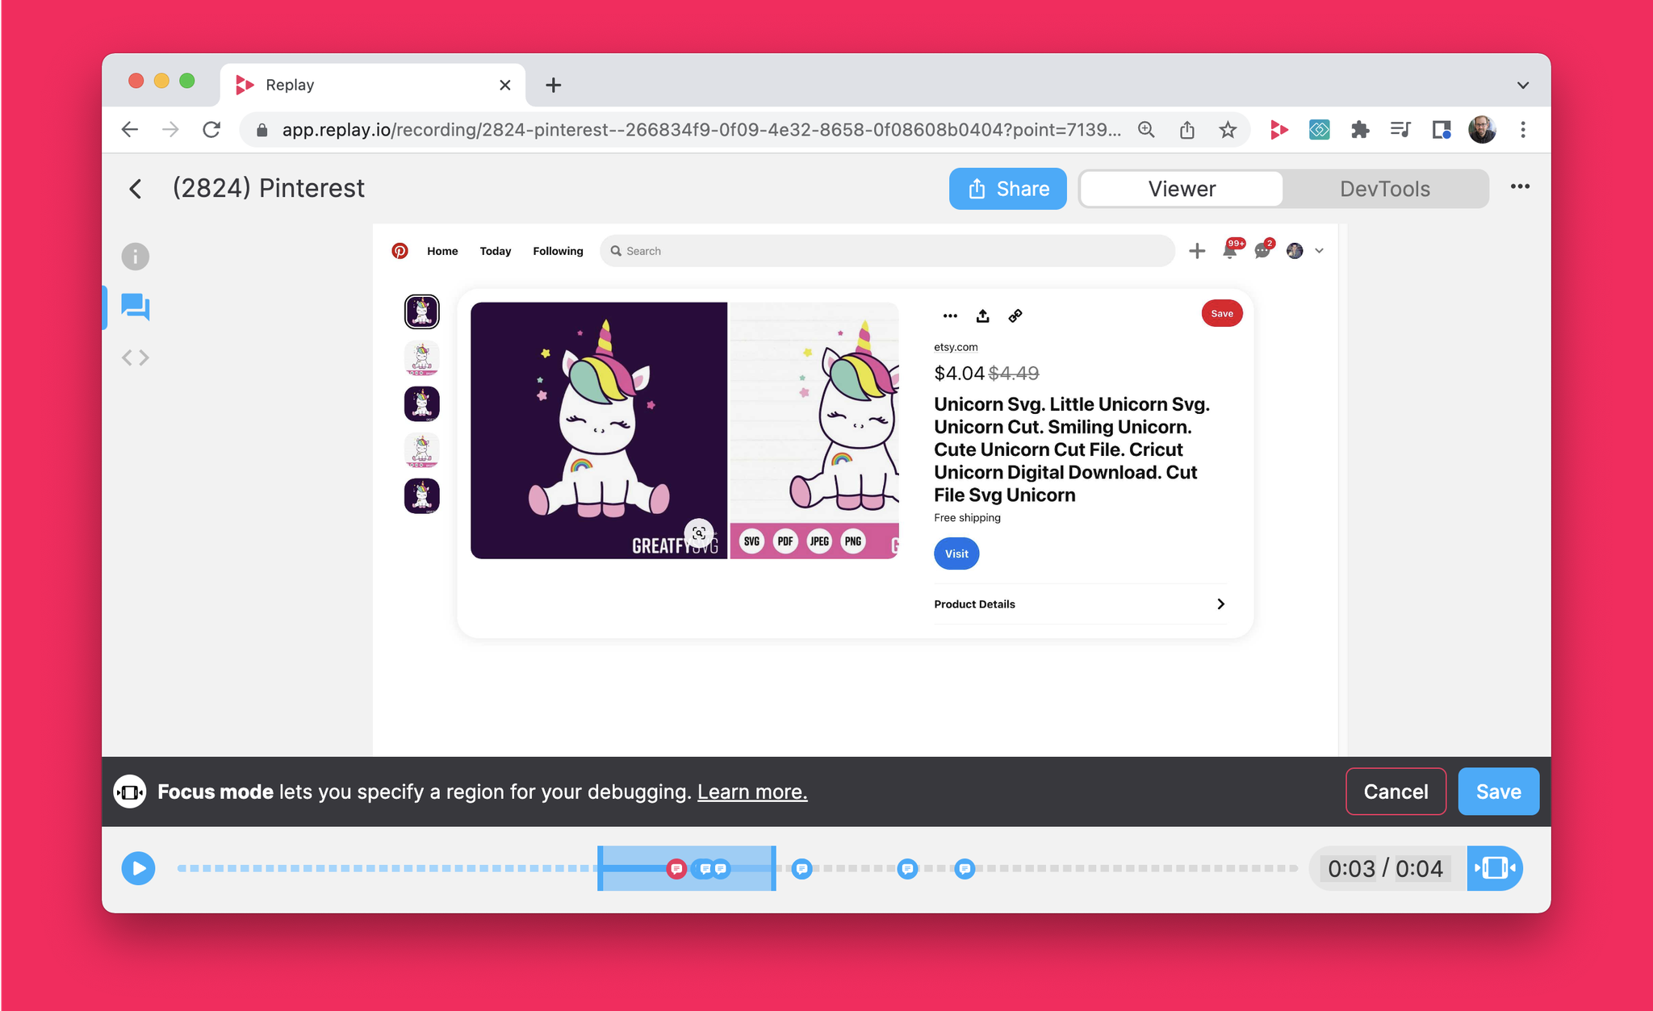Expand Product Details chevron
1653x1011 pixels.
tap(1220, 604)
